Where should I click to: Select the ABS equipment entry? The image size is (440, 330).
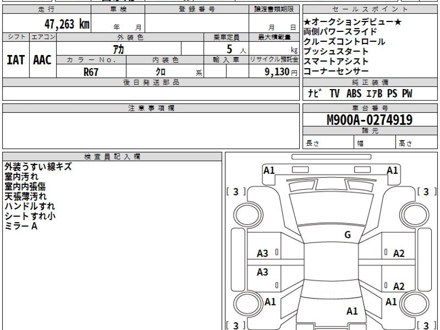click(x=354, y=94)
